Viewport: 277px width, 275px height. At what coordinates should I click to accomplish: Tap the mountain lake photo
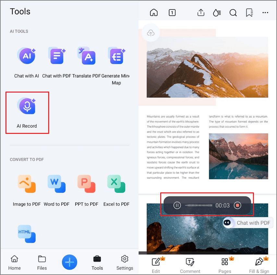pos(238,156)
